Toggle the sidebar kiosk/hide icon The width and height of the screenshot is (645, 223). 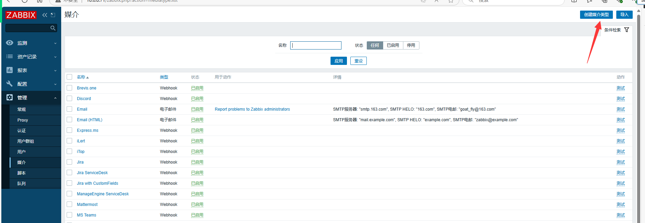coord(53,15)
